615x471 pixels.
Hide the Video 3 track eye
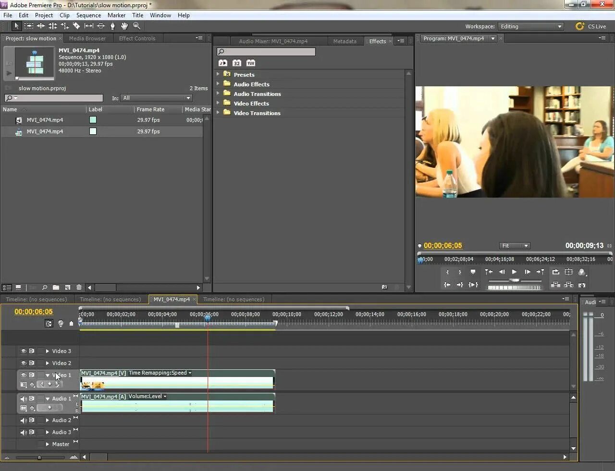(x=24, y=351)
